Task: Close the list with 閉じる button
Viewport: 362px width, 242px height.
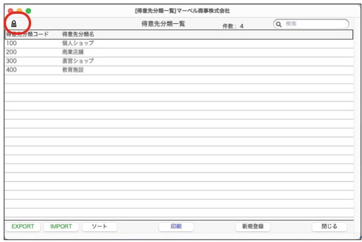Action: point(329,227)
